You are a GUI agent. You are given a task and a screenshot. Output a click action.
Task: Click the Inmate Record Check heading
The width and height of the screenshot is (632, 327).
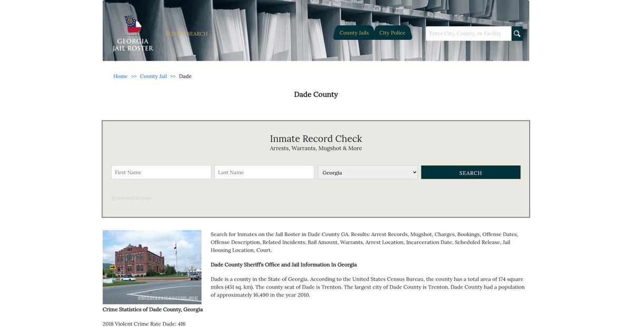(316, 139)
